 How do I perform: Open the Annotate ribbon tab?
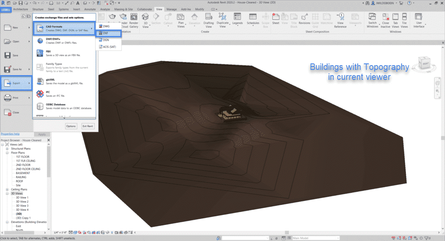pyautogui.click(x=90, y=9)
